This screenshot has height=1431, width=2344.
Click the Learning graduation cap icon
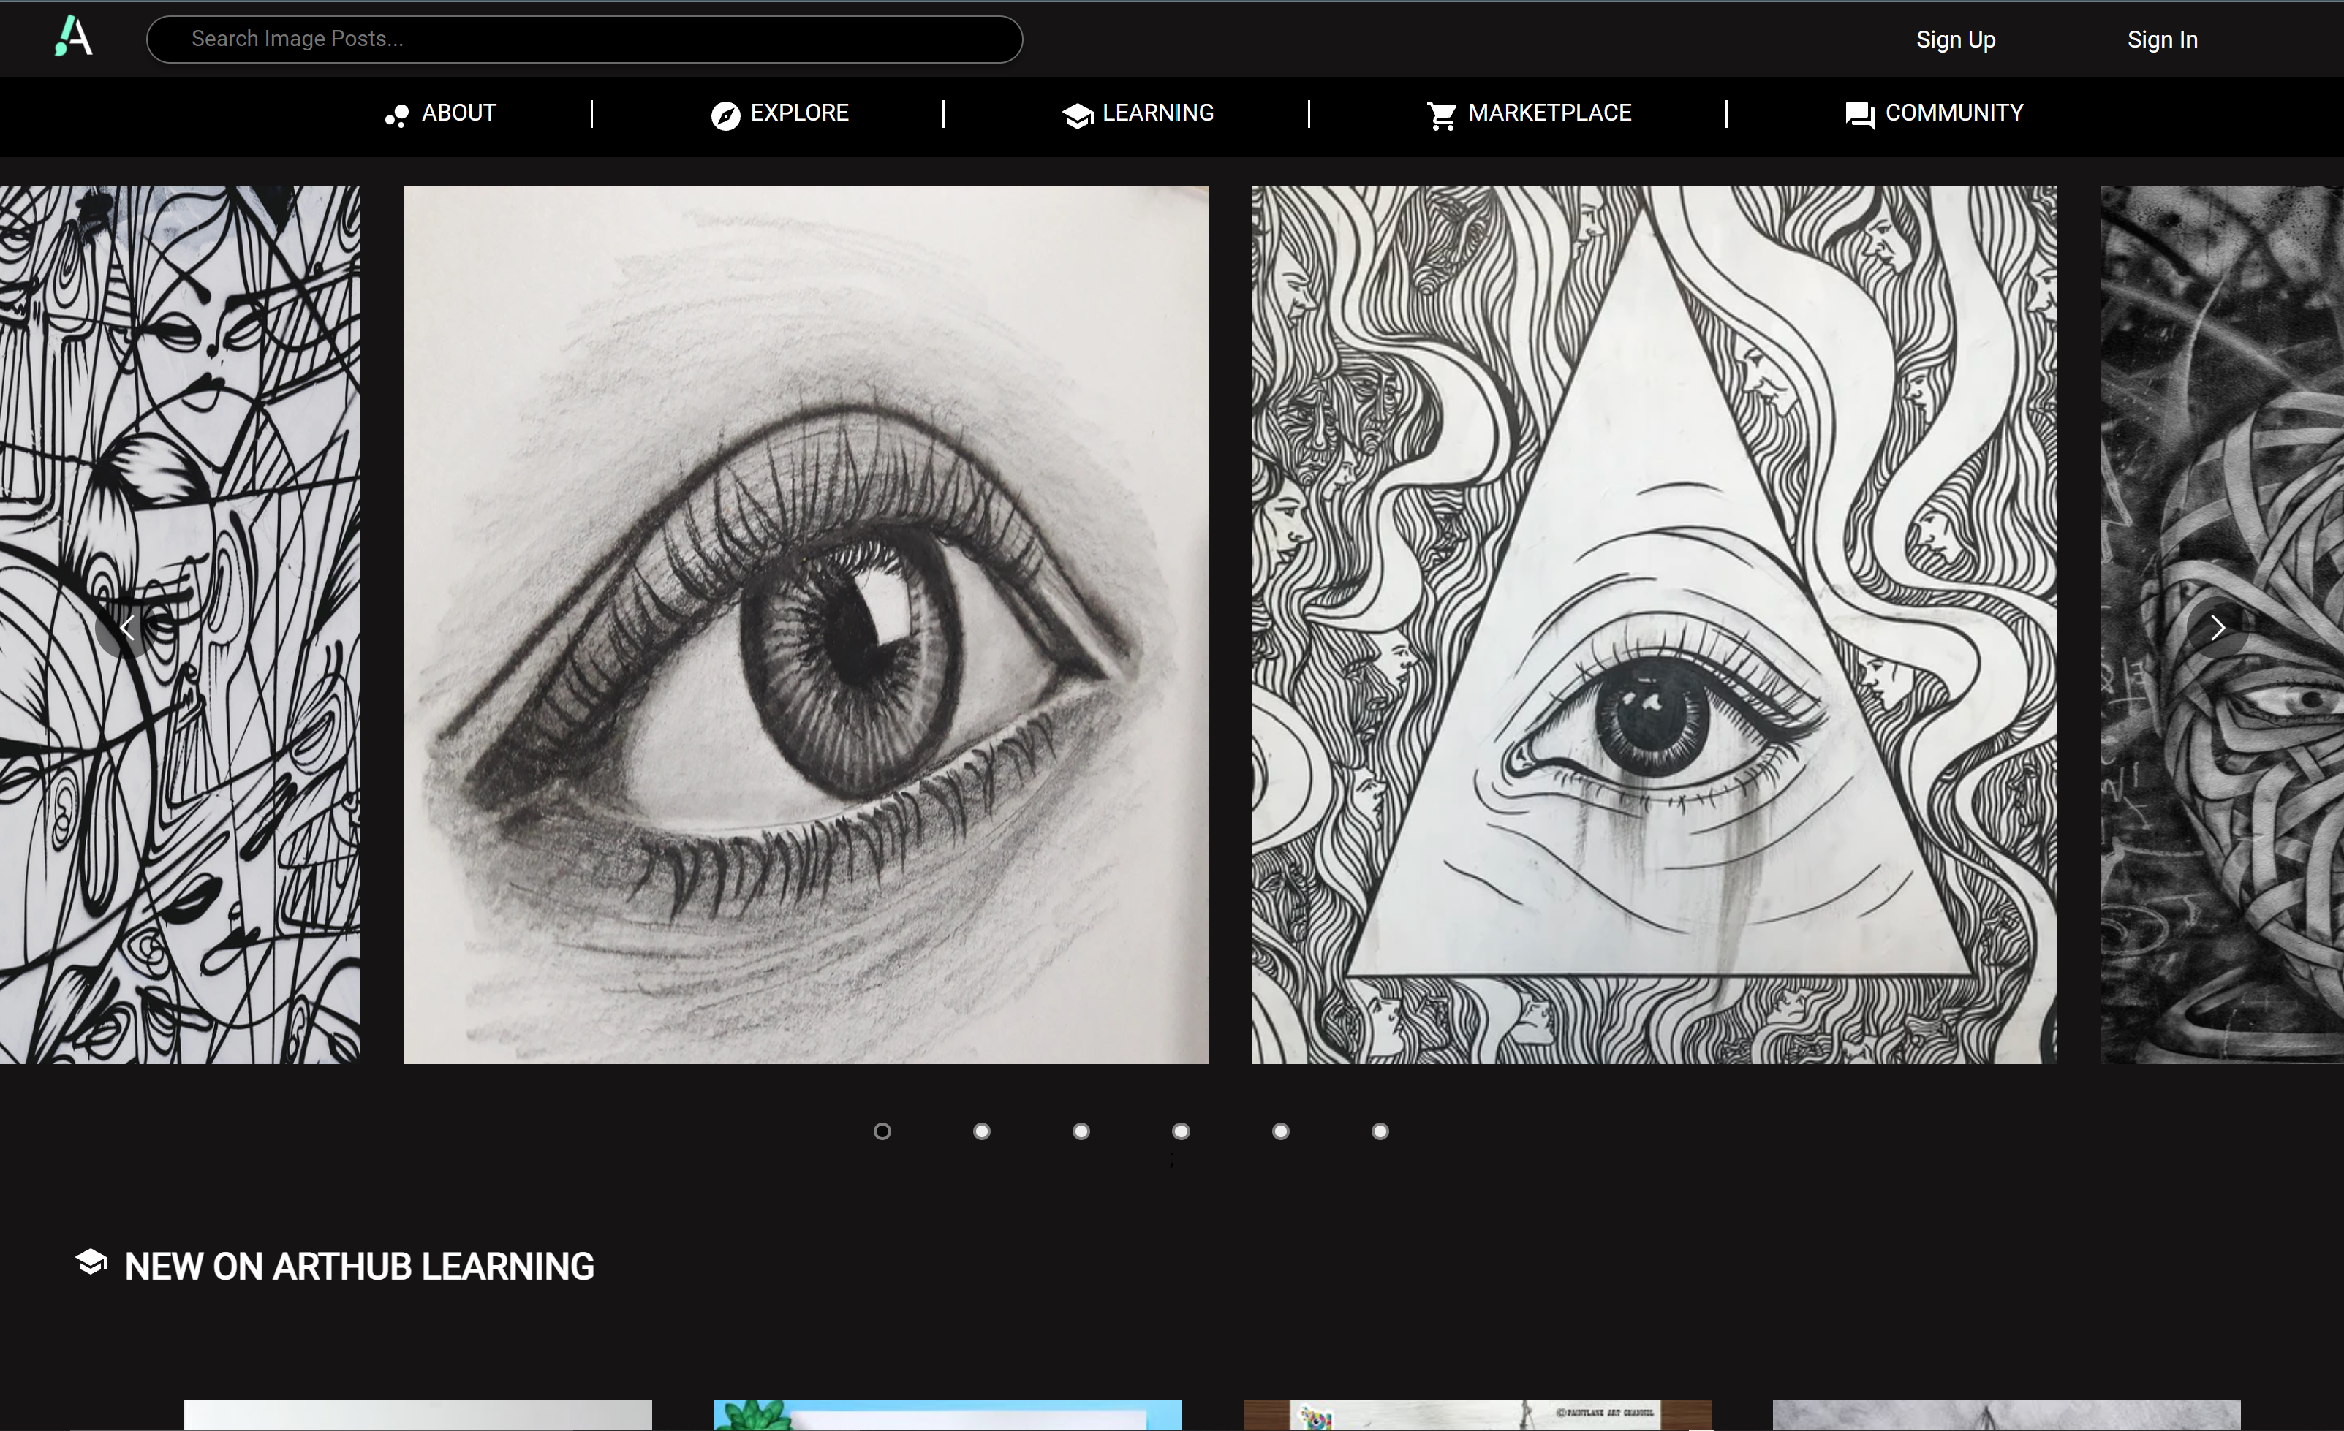1077,115
